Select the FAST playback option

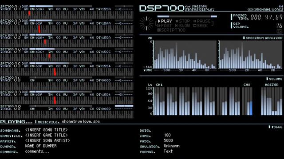pos(165,26)
